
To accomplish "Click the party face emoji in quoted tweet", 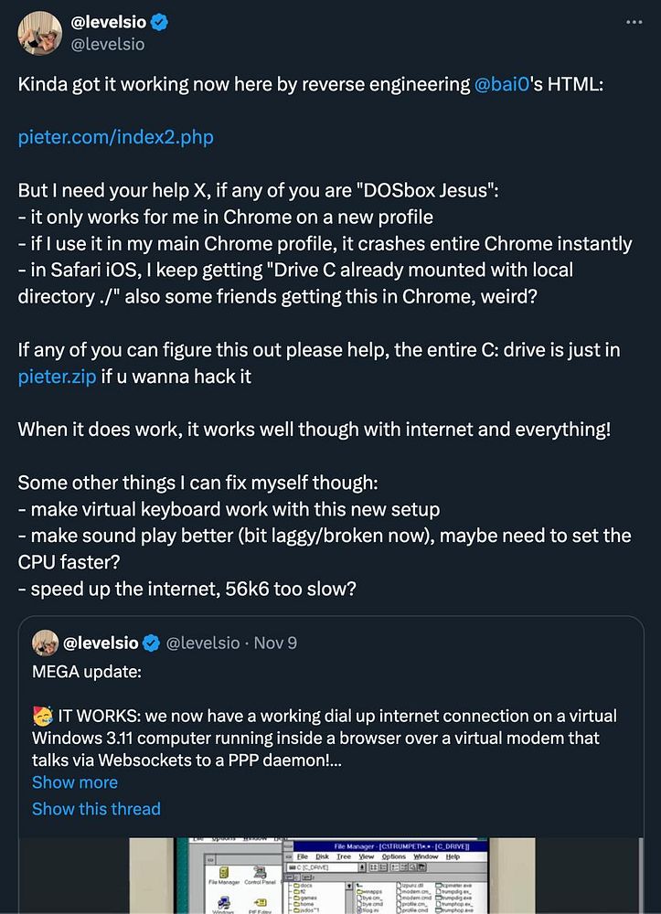I will [x=42, y=715].
